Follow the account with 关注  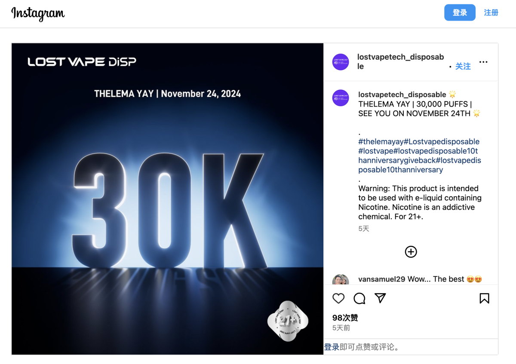(x=463, y=66)
